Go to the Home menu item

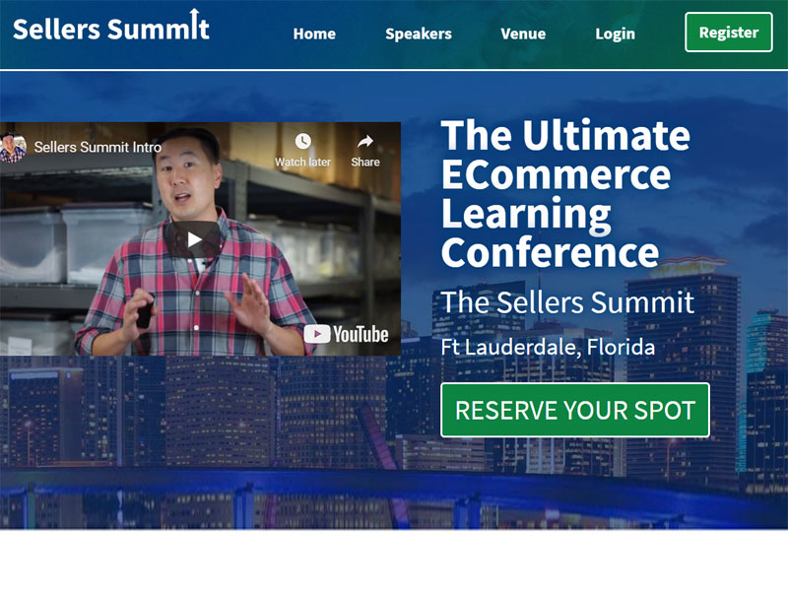click(314, 33)
